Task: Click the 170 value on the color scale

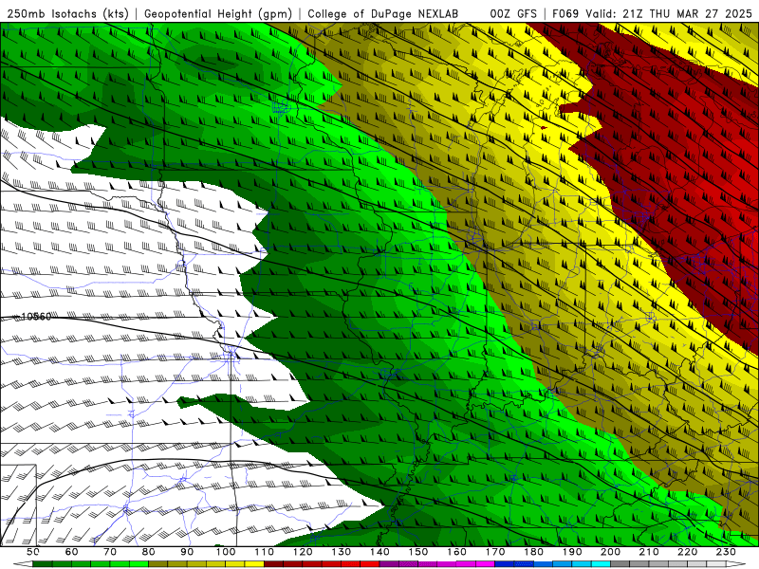Action: point(495,552)
